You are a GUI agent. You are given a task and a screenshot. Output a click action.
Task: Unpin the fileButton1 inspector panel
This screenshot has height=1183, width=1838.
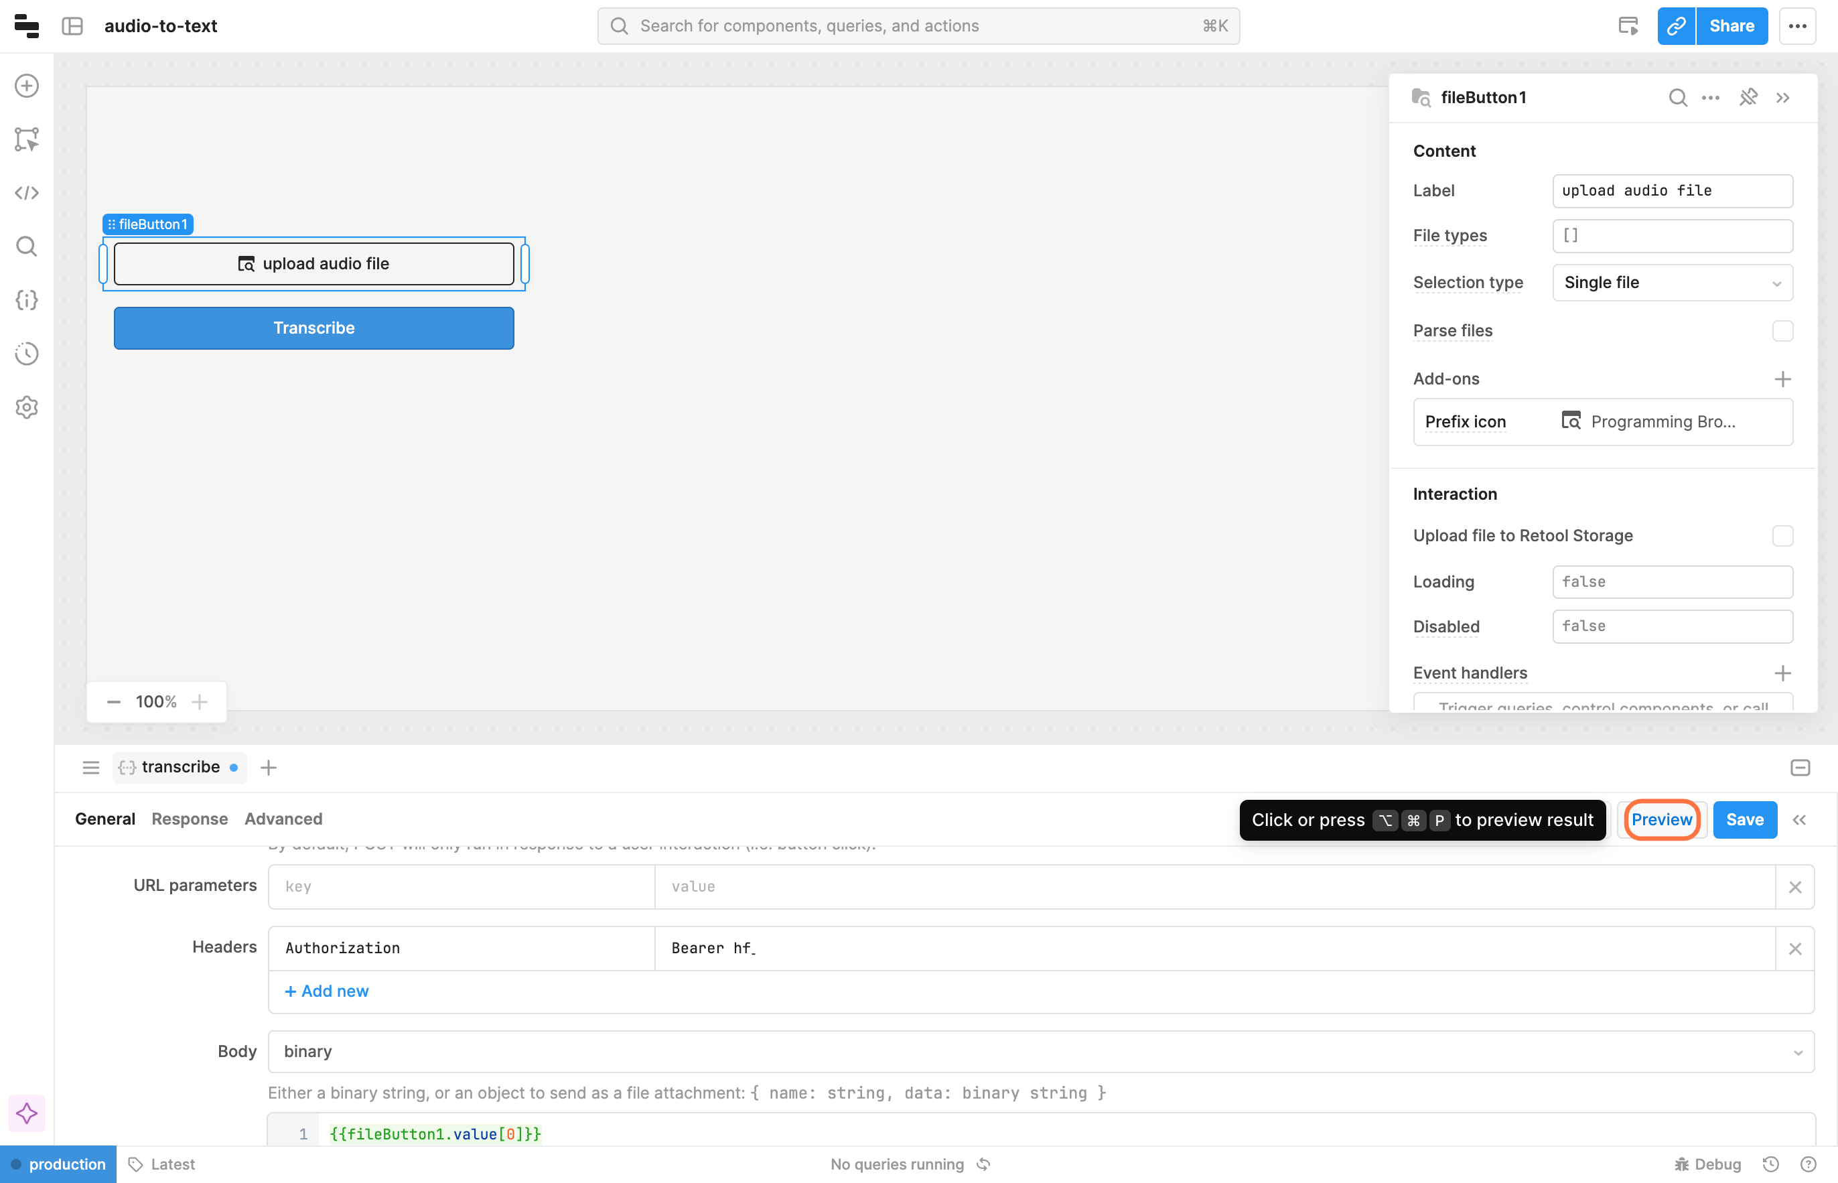point(1748,98)
